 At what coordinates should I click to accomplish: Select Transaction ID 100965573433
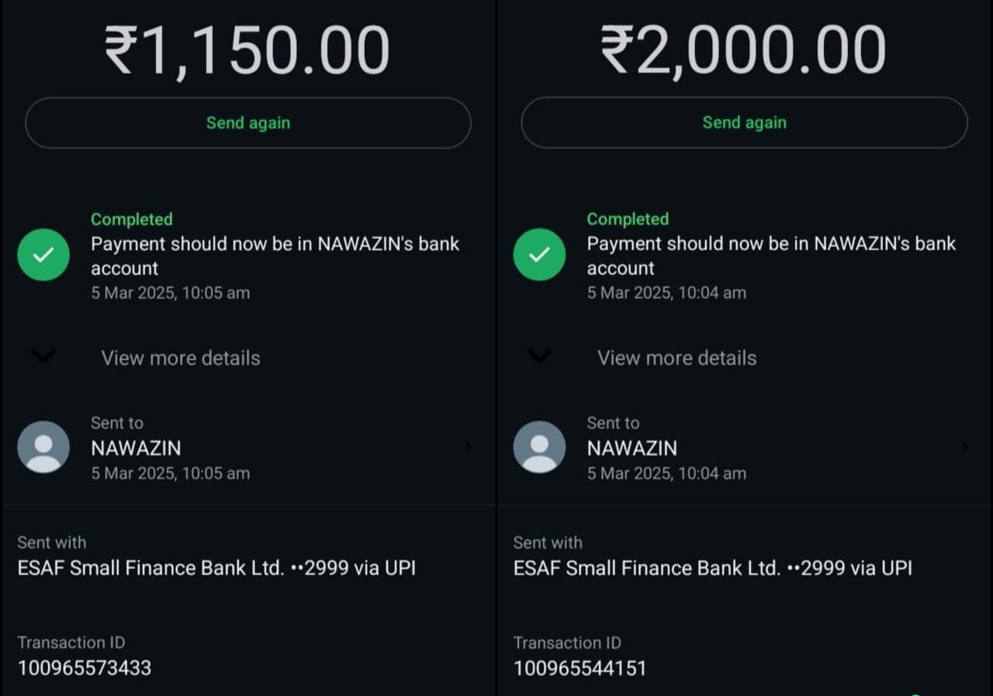point(85,668)
